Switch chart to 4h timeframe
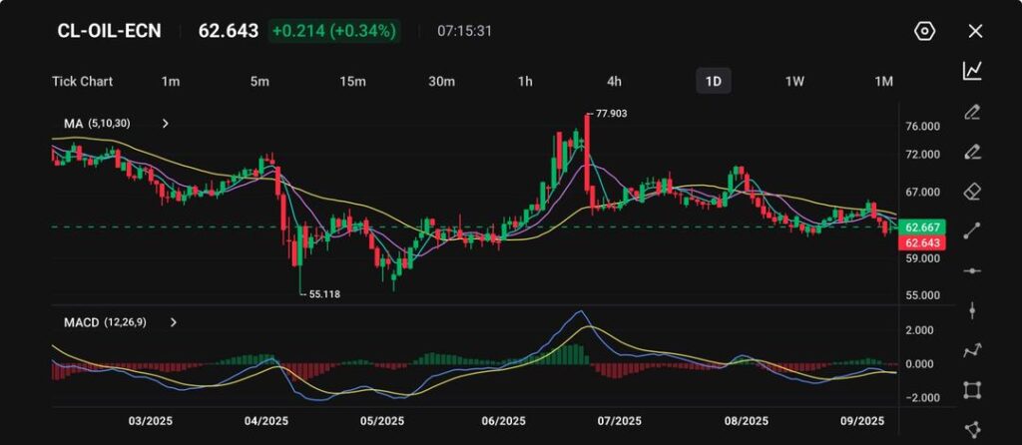This screenshot has height=445, width=1022. 614,81
